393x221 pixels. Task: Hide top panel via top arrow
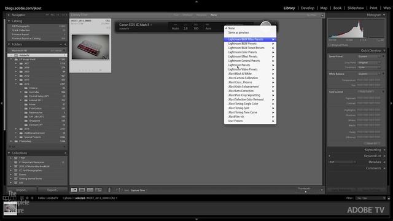click(196, 1)
